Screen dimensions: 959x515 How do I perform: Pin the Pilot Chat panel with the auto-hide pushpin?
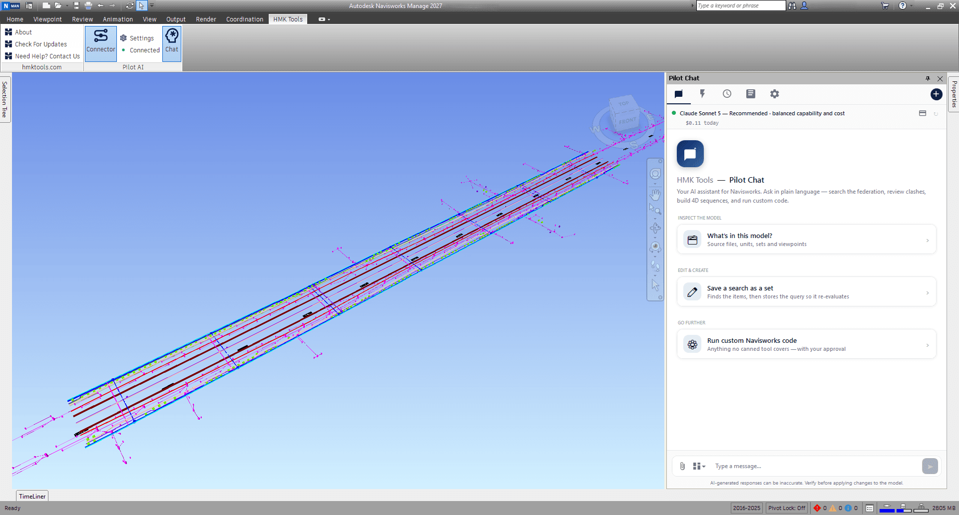(928, 78)
